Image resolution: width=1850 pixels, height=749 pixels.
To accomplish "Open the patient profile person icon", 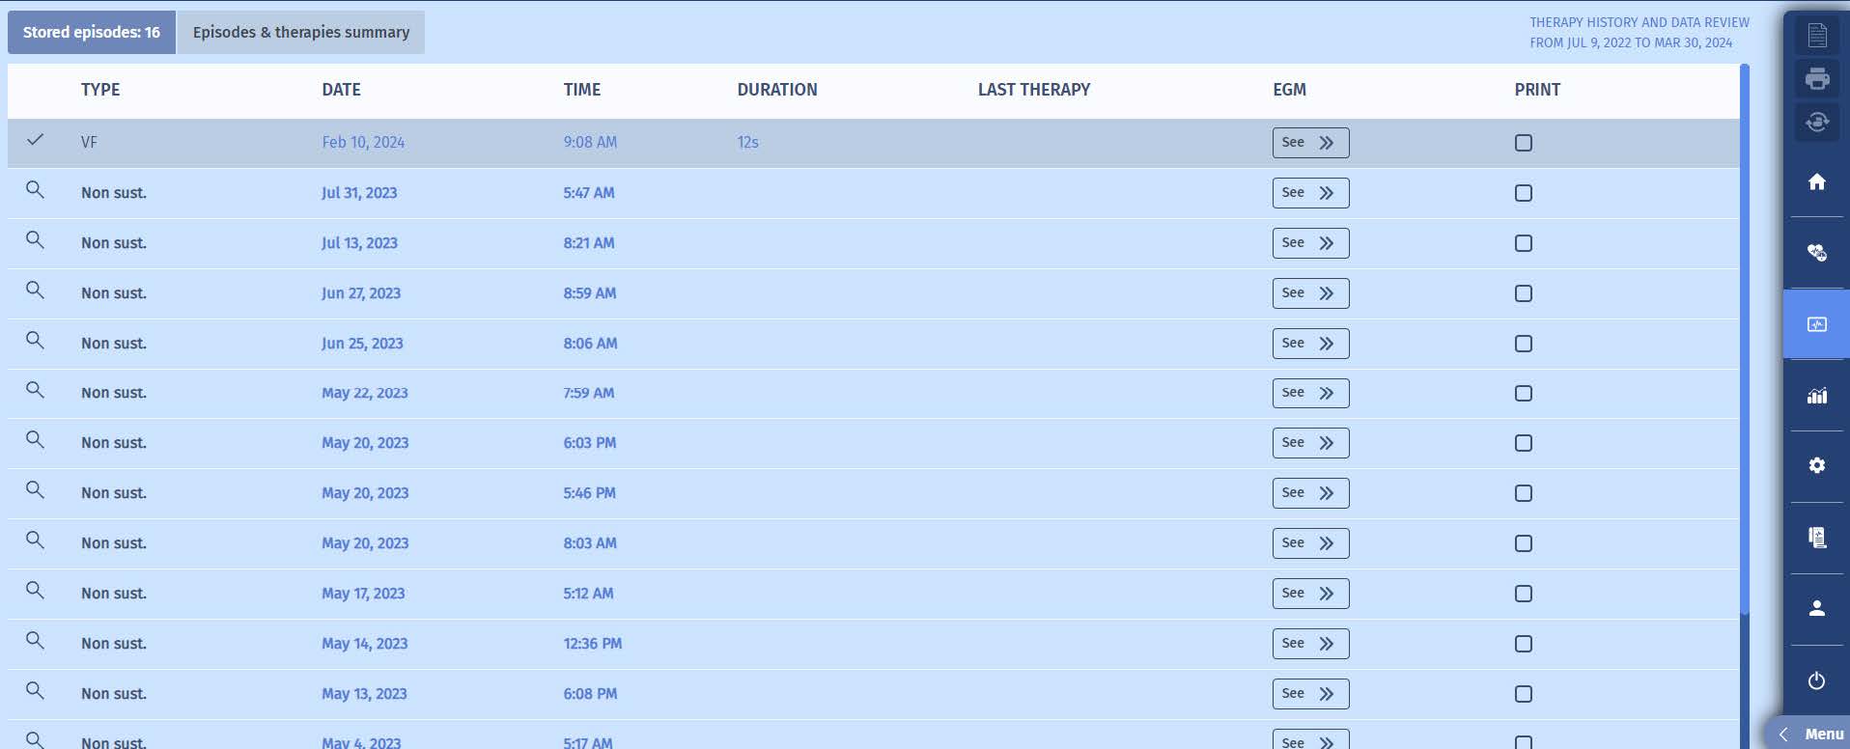I will coord(1816,609).
